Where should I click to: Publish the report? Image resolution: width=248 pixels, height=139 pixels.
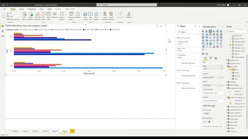[129, 15]
